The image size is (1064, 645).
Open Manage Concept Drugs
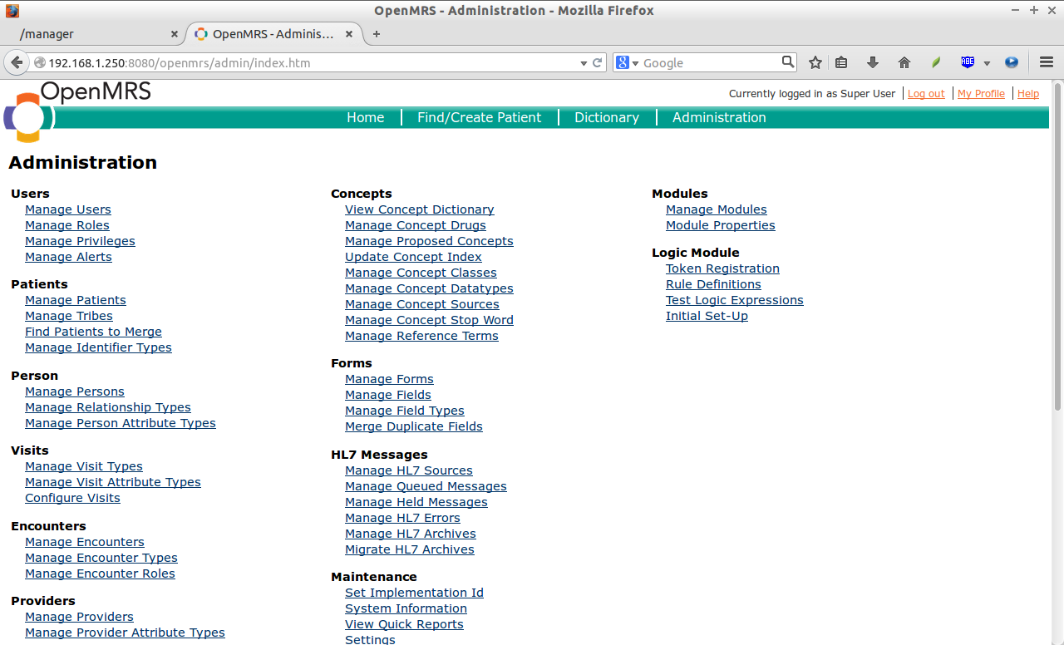point(416,225)
